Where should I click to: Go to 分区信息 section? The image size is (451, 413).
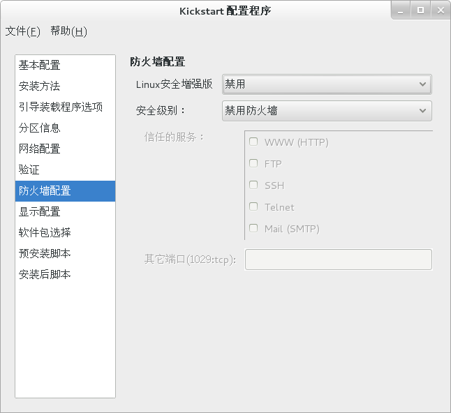pyautogui.click(x=66, y=128)
